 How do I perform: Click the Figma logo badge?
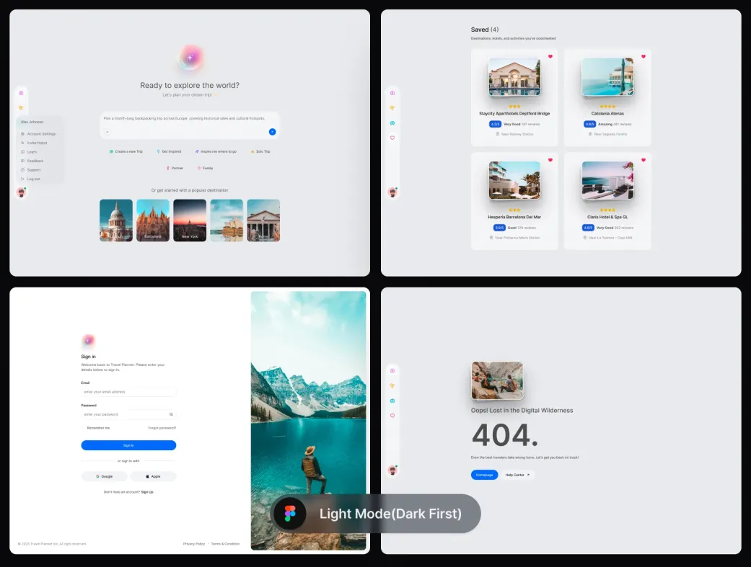coord(290,514)
